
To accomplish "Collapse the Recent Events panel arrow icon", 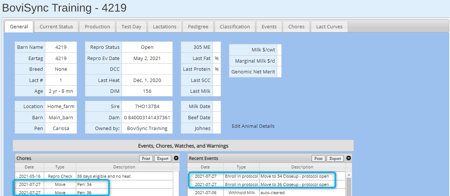I will coord(349,158).
